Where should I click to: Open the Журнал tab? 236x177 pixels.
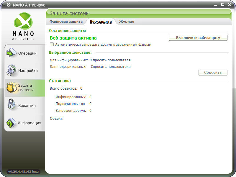coord(127,22)
